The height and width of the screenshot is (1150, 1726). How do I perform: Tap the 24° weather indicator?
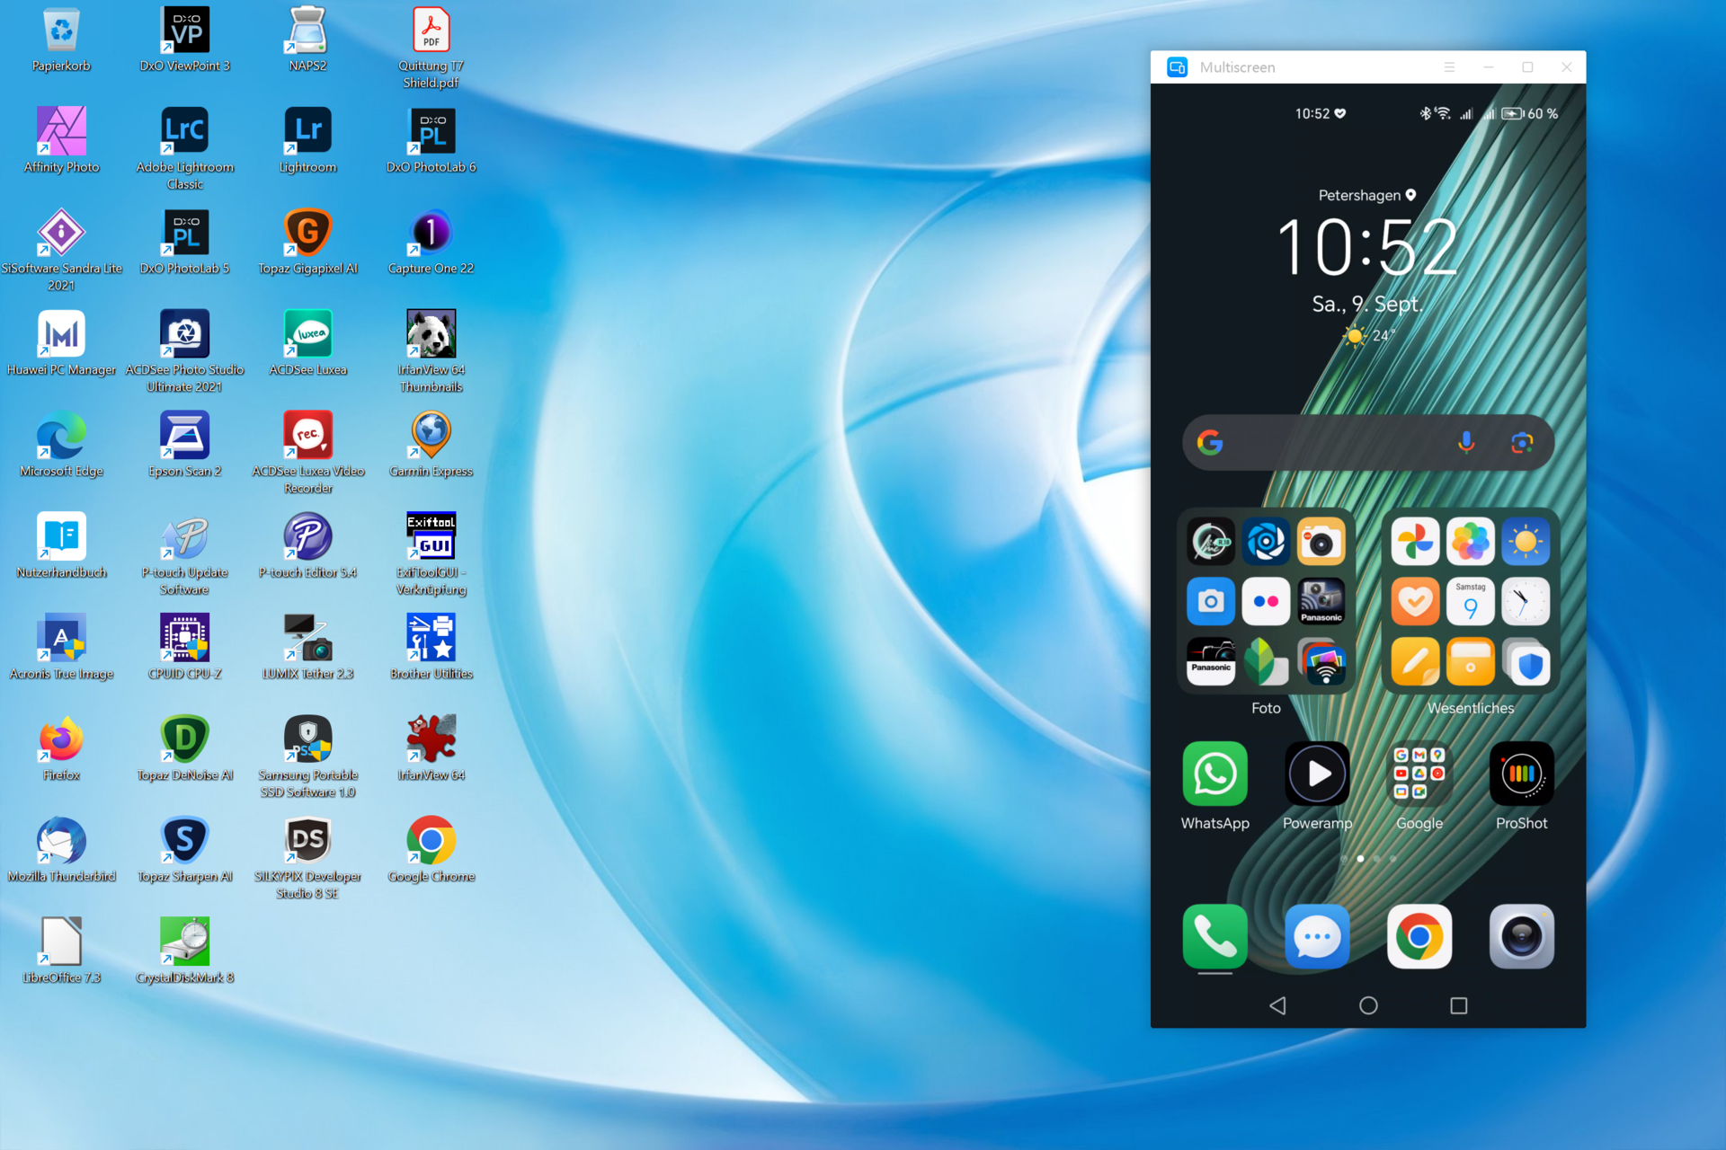(1369, 336)
